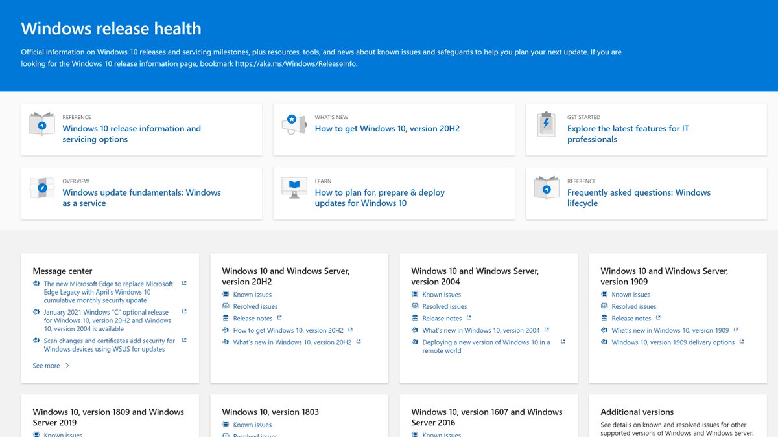This screenshot has width=778, height=437.
Task: View Known issues for Windows 10, version 1803
Action: 252,425
